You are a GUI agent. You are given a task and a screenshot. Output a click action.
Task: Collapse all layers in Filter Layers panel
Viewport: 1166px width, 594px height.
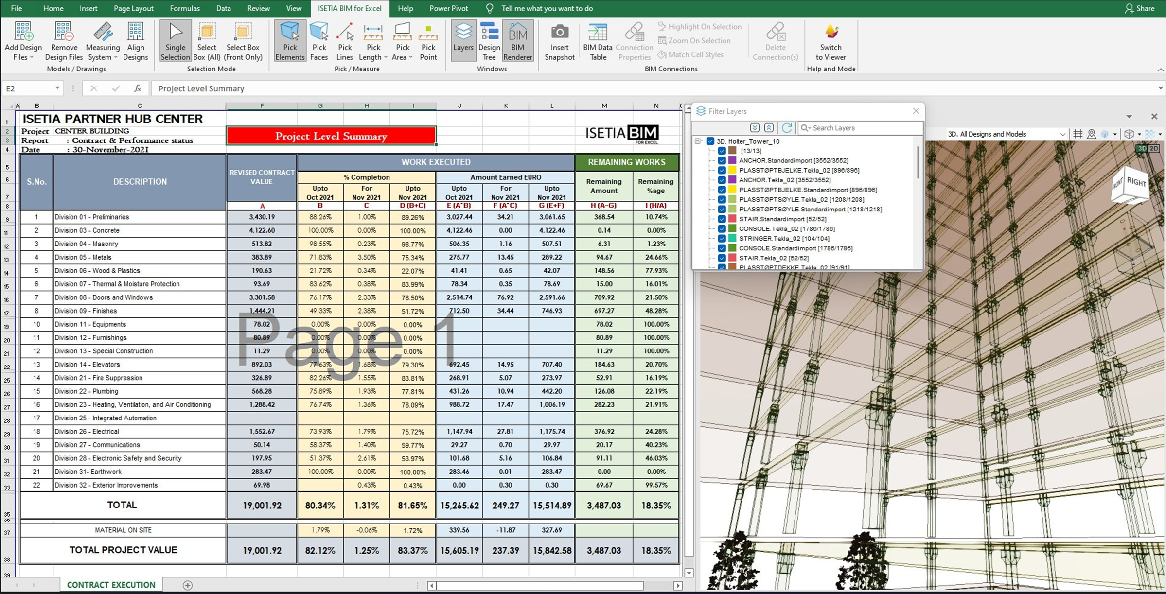click(769, 128)
